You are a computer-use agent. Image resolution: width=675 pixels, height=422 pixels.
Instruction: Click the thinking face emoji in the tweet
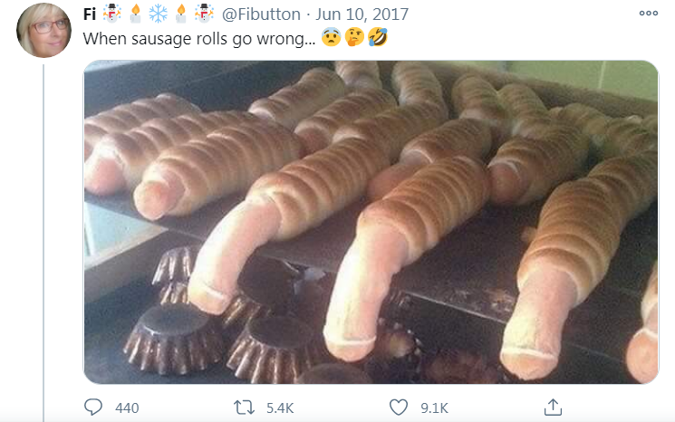354,37
